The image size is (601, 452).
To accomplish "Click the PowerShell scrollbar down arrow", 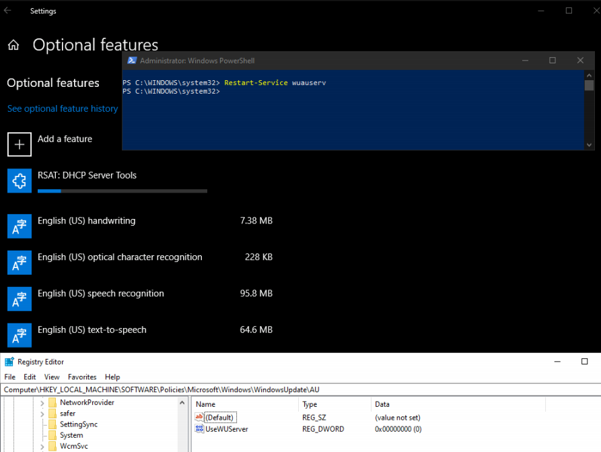I will tap(589, 145).
